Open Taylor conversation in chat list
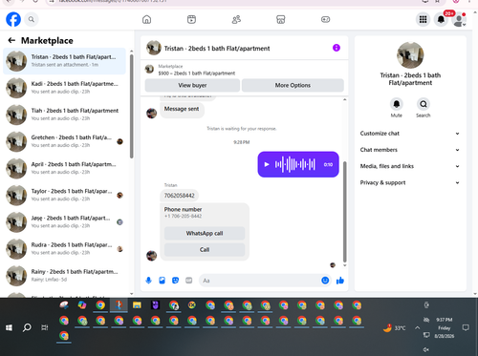This screenshot has height=356, width=478. pos(64,195)
